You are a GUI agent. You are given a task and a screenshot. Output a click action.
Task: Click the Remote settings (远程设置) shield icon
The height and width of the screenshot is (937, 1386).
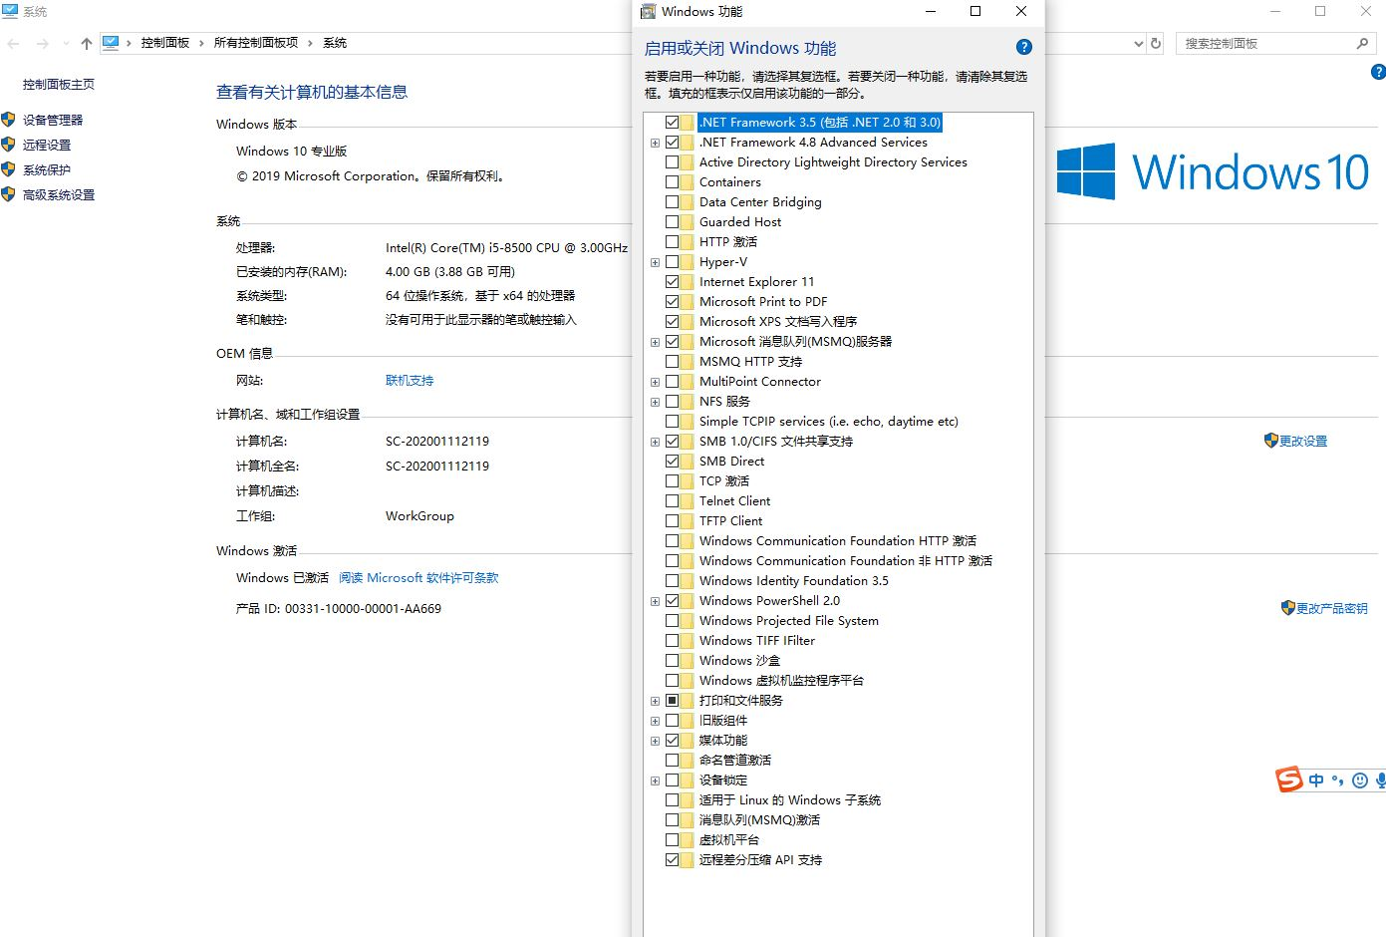(8, 145)
